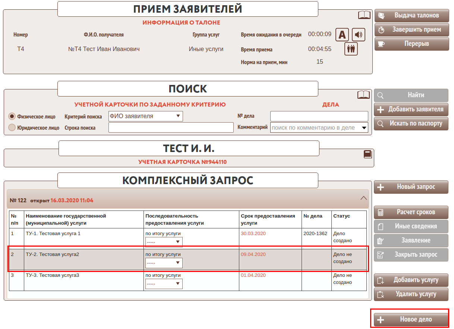Click the dark book icon on account card
This screenshot has height=329, width=454.
point(368,154)
